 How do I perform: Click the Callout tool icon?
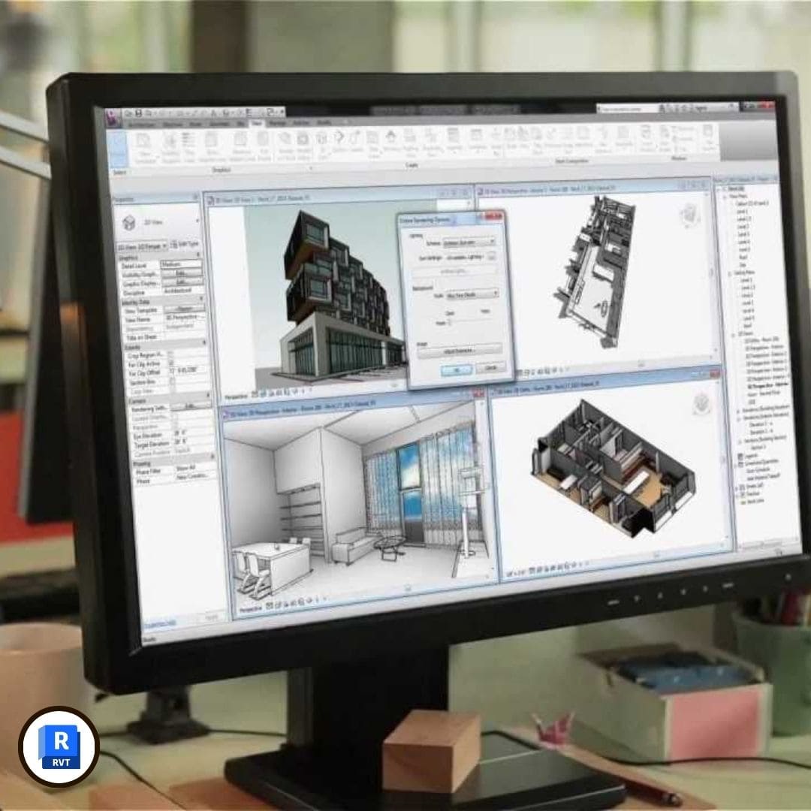pyautogui.click(x=353, y=140)
